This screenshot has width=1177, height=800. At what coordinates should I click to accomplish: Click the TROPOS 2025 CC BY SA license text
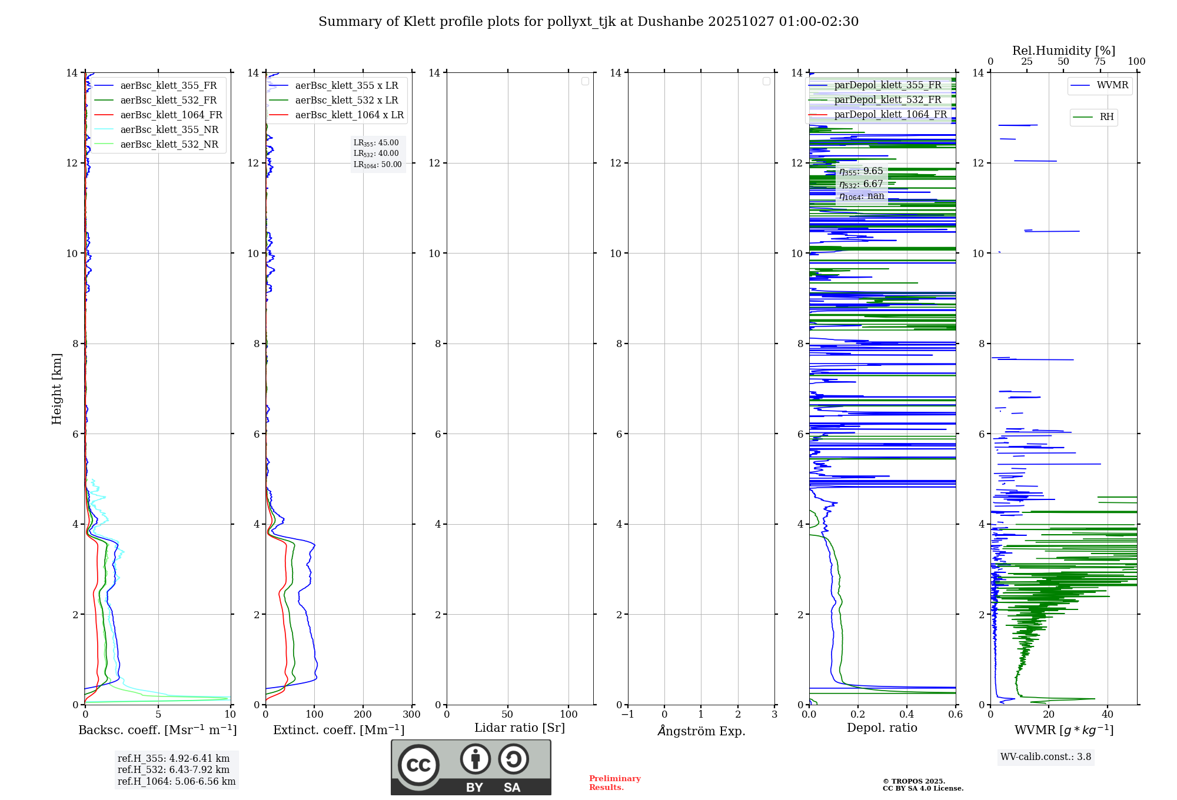(x=922, y=785)
